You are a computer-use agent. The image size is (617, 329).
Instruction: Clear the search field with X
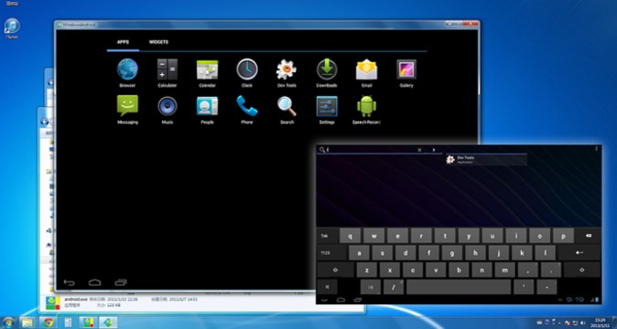click(419, 150)
